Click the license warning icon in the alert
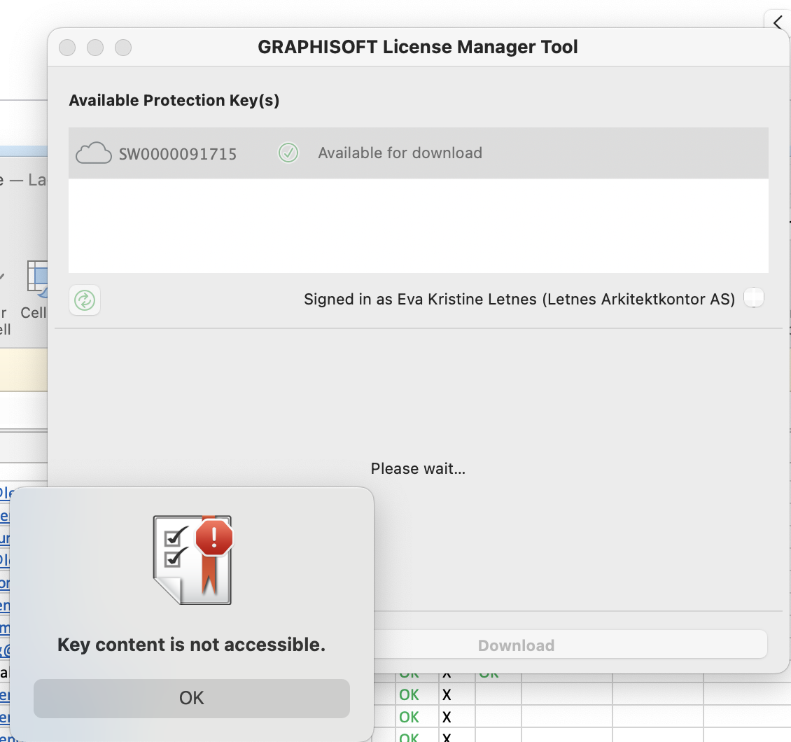This screenshot has width=791, height=742. [x=192, y=560]
